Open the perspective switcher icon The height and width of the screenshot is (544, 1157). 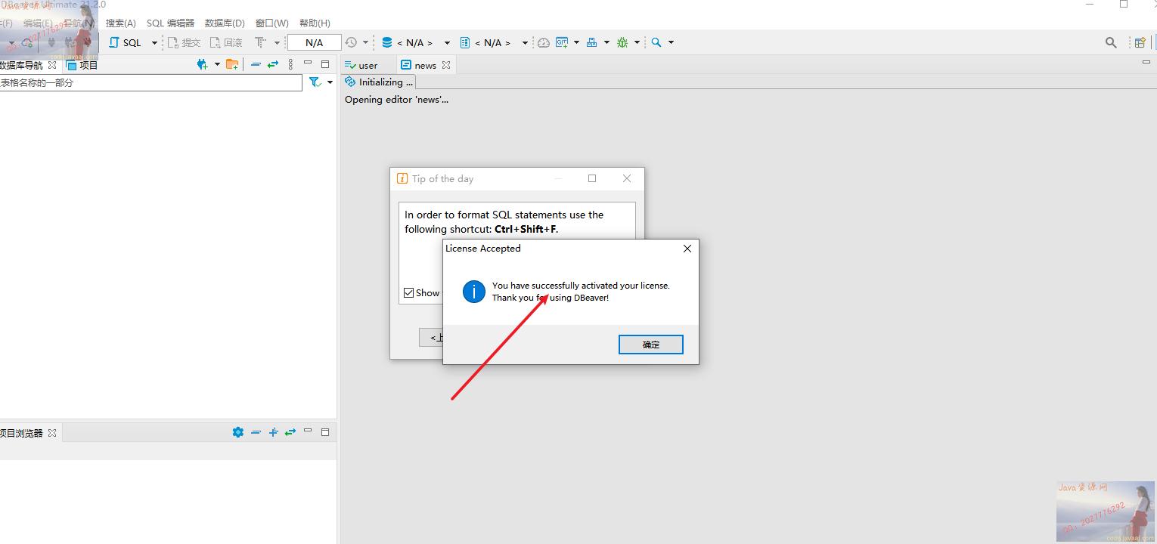coord(1140,42)
